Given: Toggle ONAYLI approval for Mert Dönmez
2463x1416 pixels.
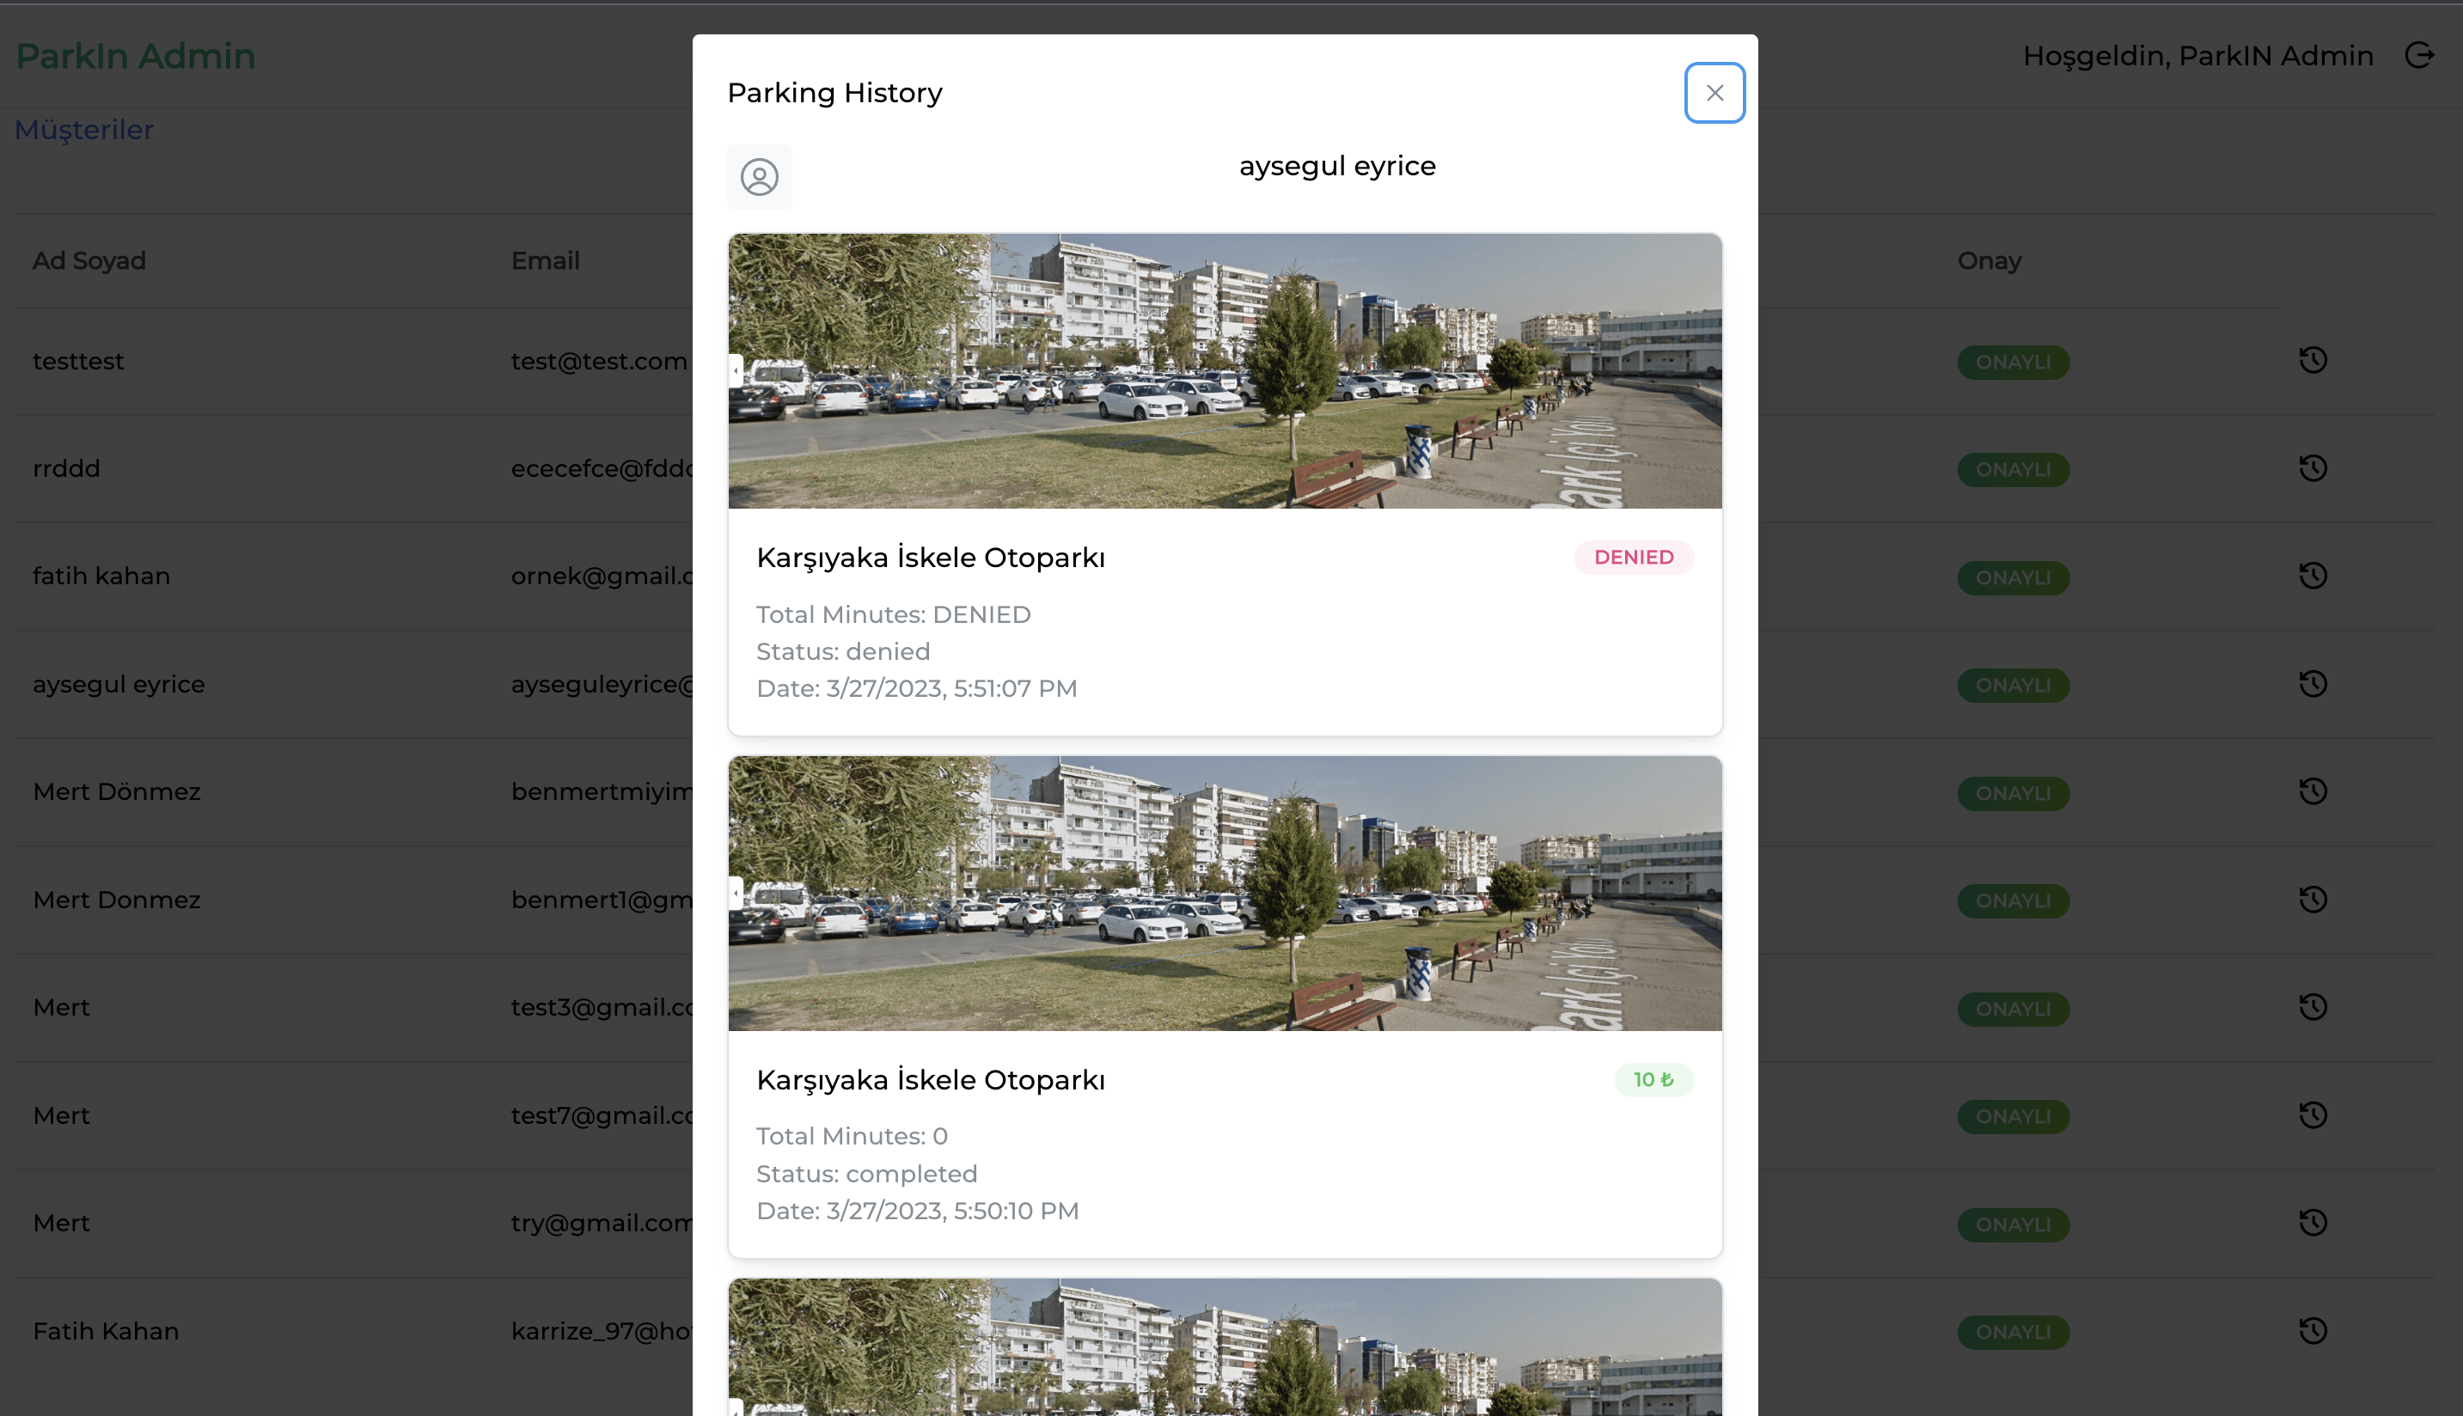Looking at the screenshot, I should [2013, 792].
